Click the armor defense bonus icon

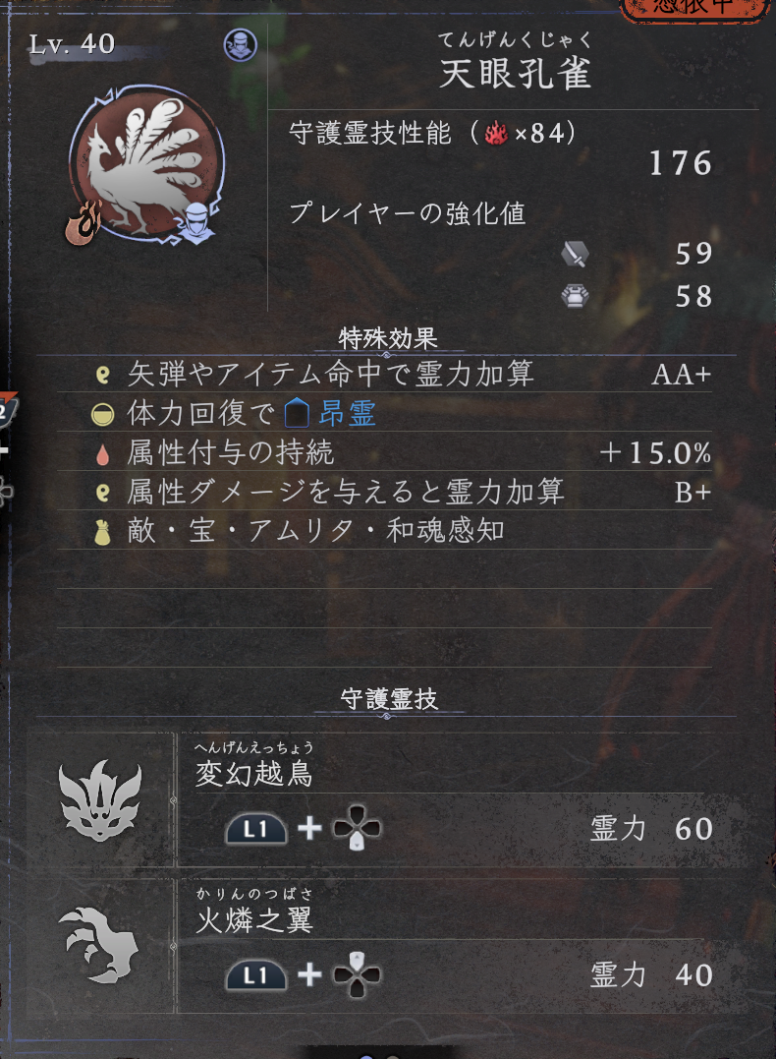pos(575,297)
